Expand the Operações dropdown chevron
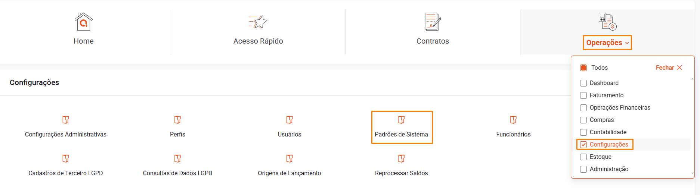 [x=627, y=43]
